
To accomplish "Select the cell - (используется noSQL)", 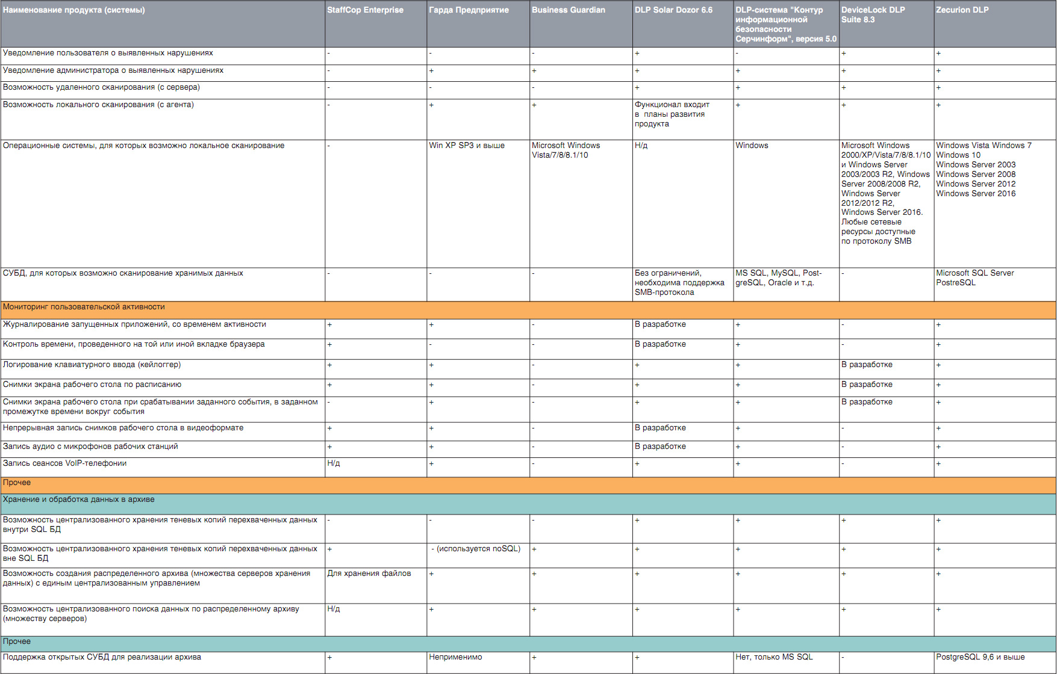I will point(478,556).
